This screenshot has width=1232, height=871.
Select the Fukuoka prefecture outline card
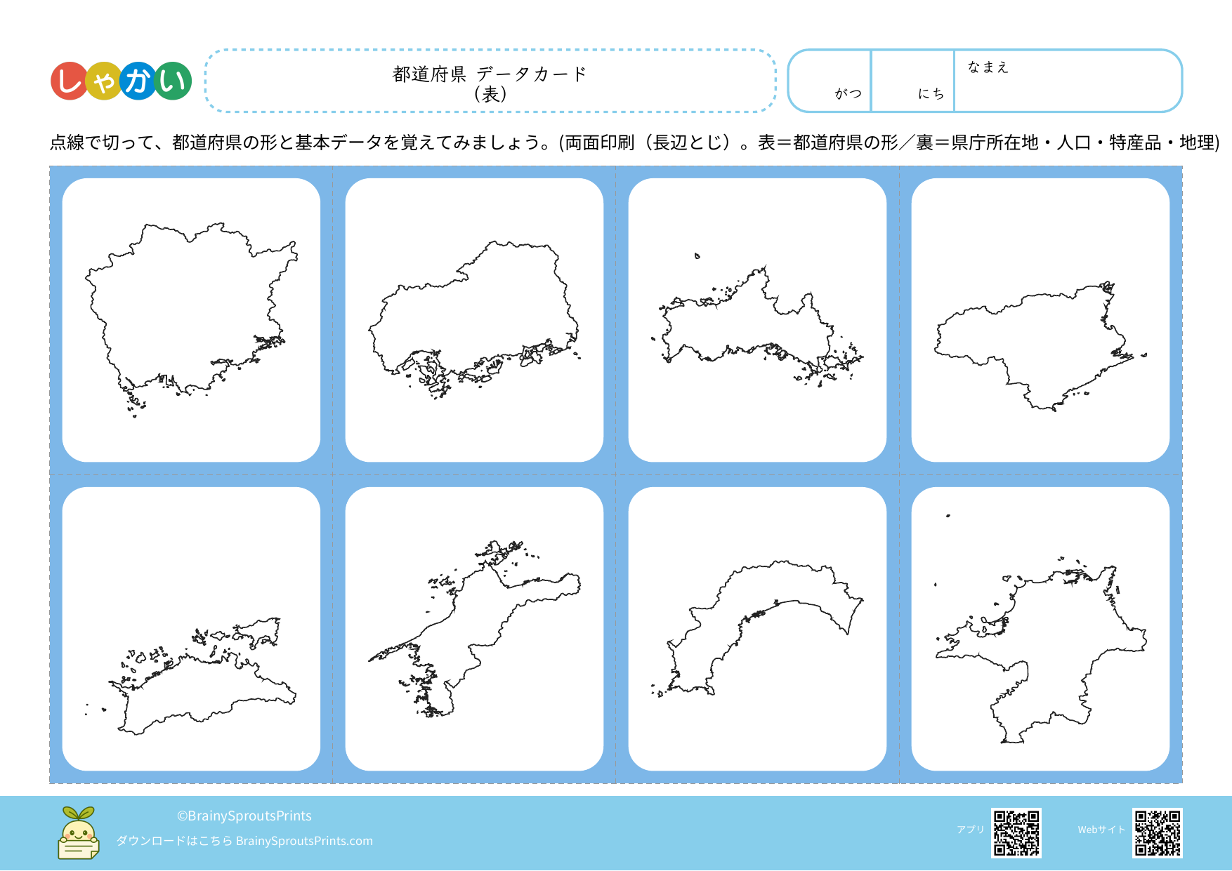click(x=1040, y=629)
